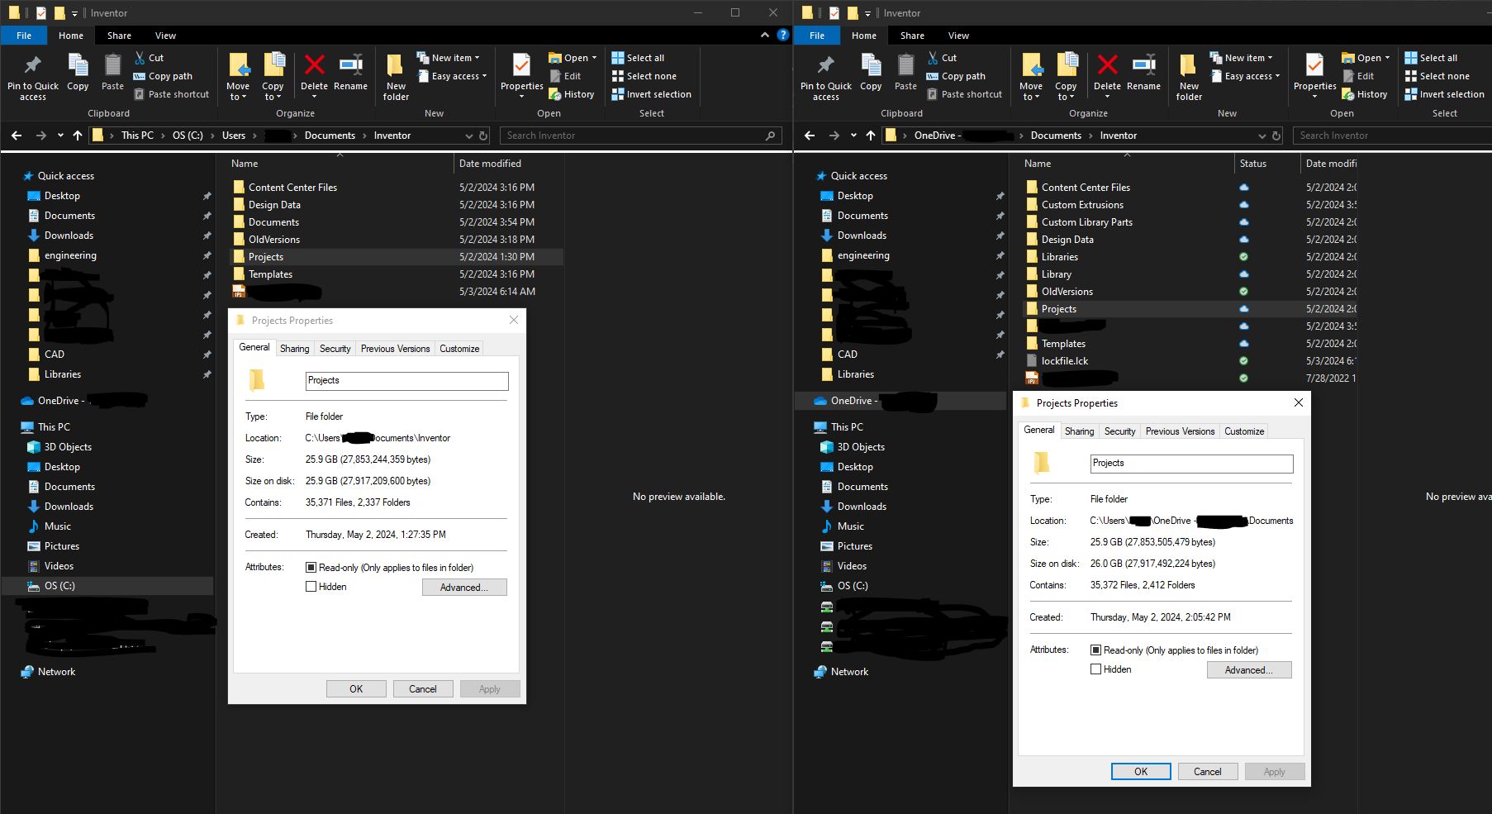Click inside the Search Inventor field on the left
The width and height of the screenshot is (1492, 814).
(640, 135)
